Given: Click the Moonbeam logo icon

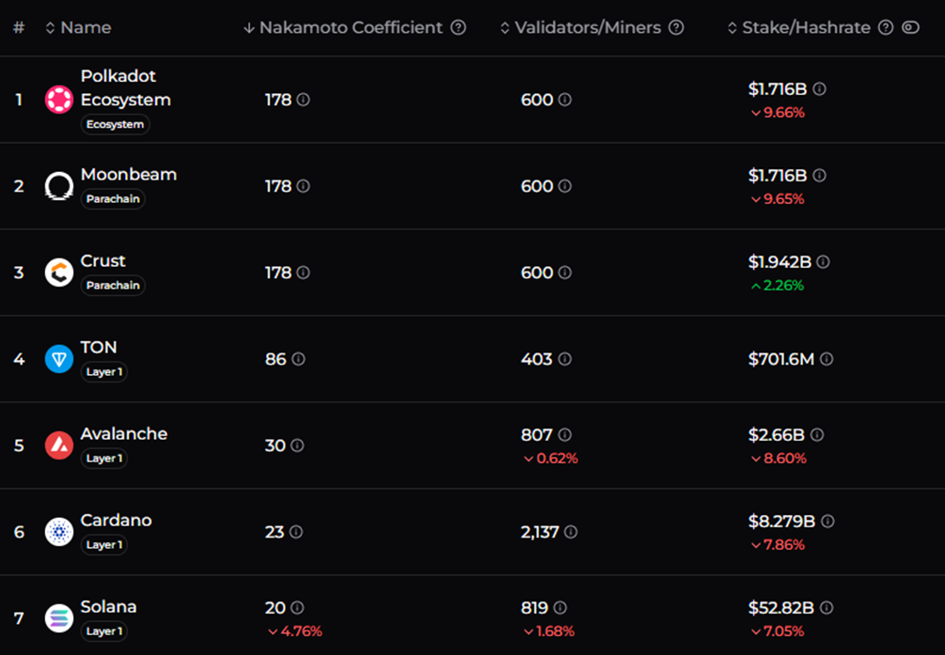Looking at the screenshot, I should (x=59, y=186).
